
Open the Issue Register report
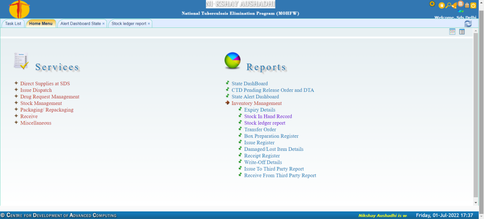(x=259, y=143)
